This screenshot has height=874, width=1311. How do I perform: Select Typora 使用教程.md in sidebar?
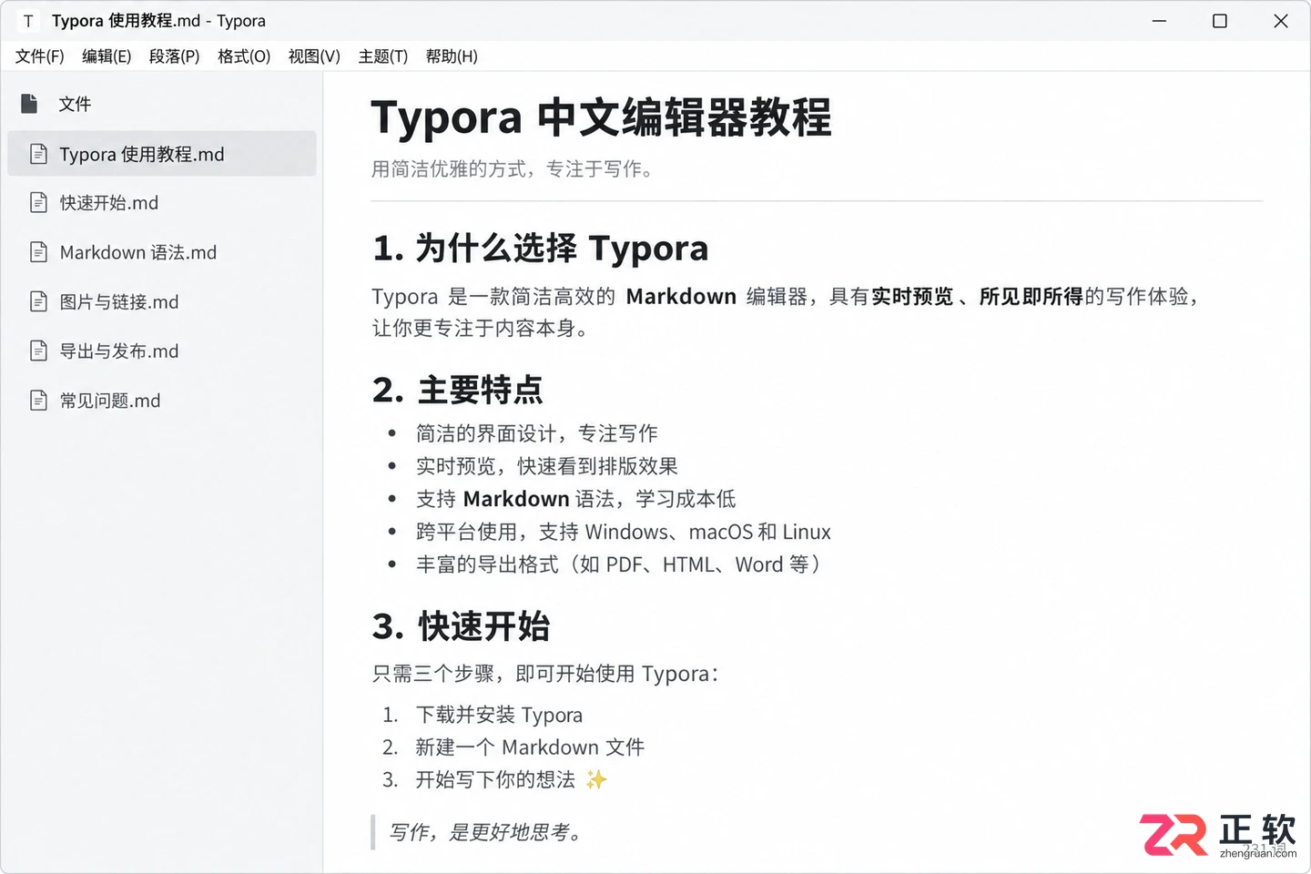162,154
